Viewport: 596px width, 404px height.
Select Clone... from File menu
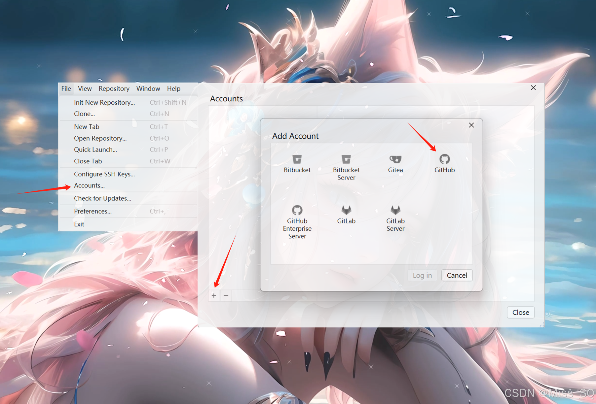(x=128, y=114)
